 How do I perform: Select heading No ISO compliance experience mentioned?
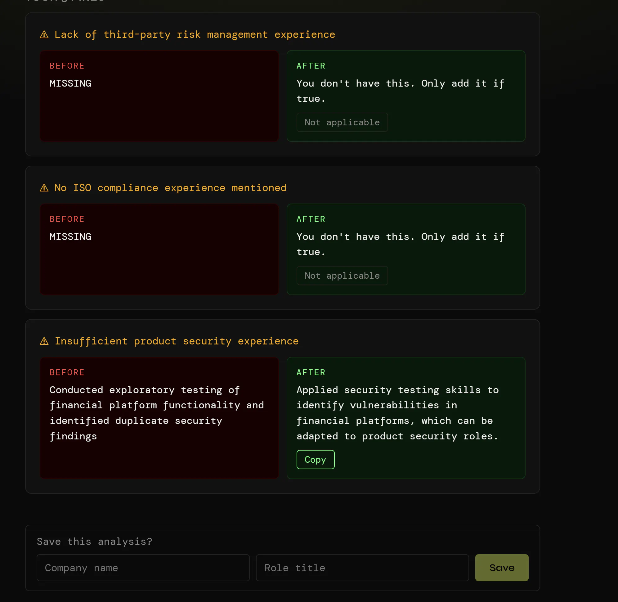tap(170, 188)
